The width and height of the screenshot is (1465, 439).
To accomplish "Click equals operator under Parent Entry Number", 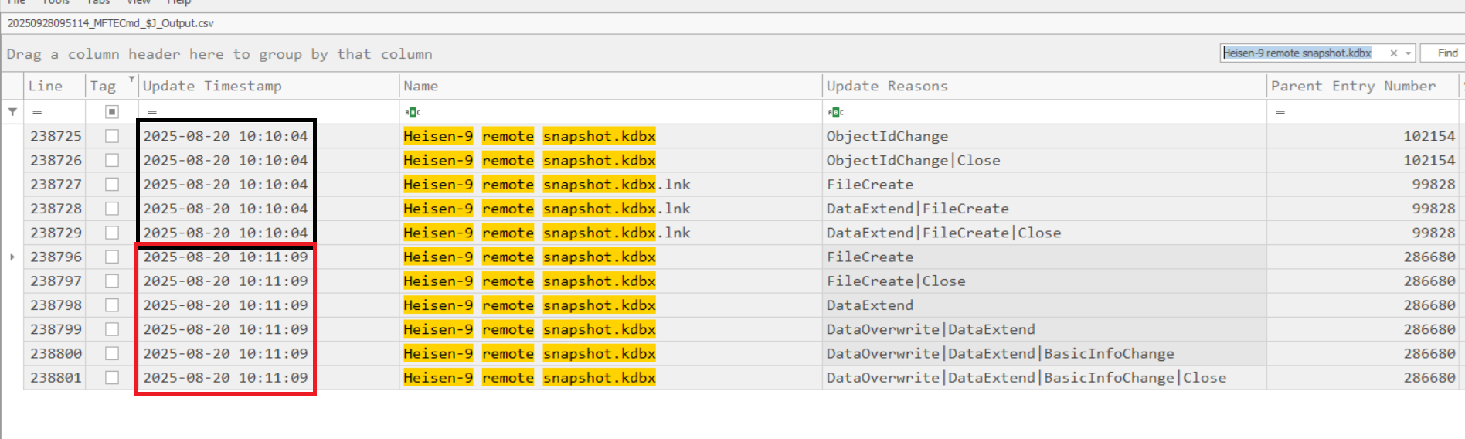I will (1280, 112).
